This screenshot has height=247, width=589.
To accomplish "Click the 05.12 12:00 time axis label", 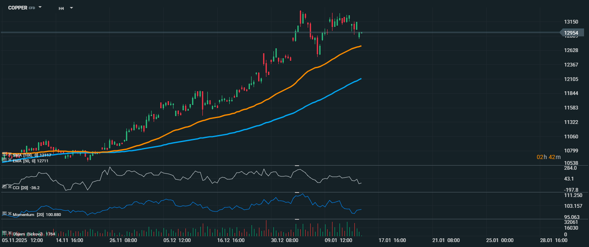I will [x=177, y=240].
